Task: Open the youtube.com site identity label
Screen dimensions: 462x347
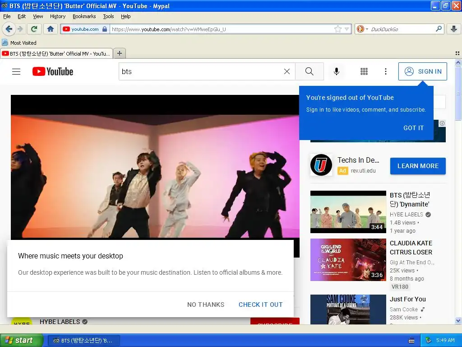Action: [x=85, y=29]
